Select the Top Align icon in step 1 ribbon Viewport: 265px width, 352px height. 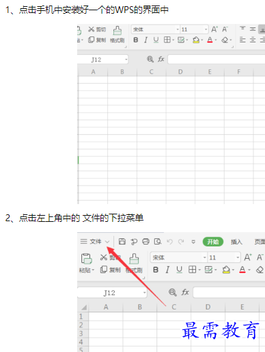tap(242, 29)
